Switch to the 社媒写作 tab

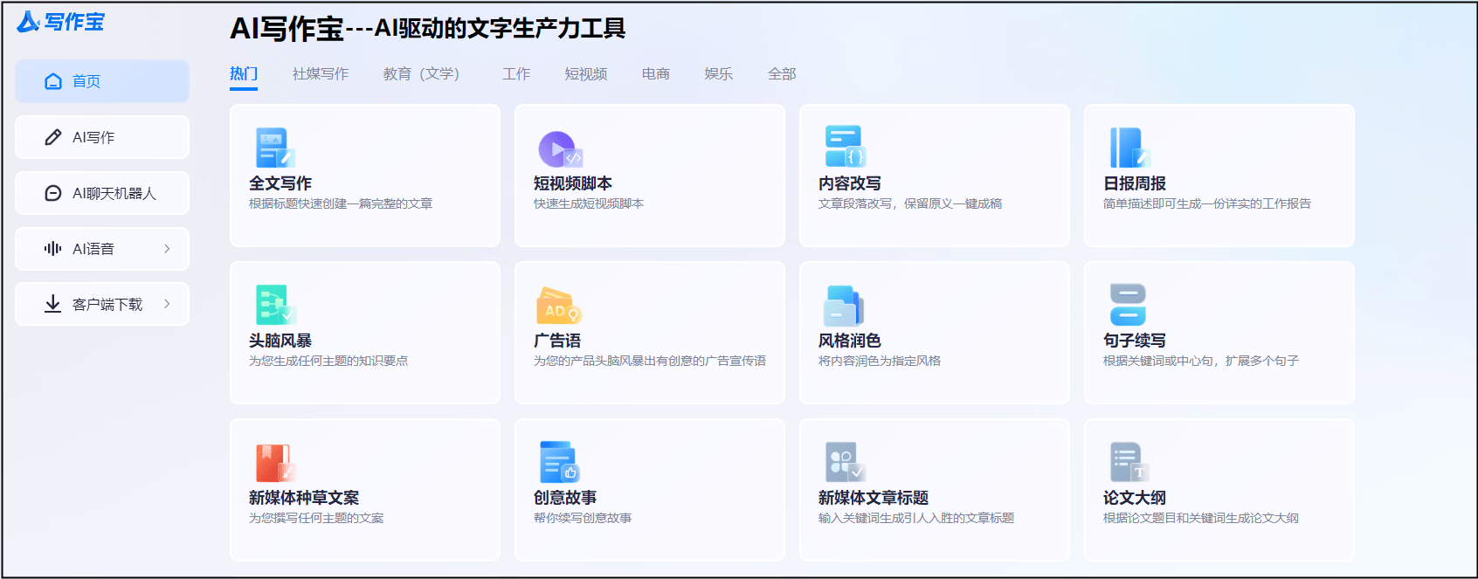click(321, 74)
